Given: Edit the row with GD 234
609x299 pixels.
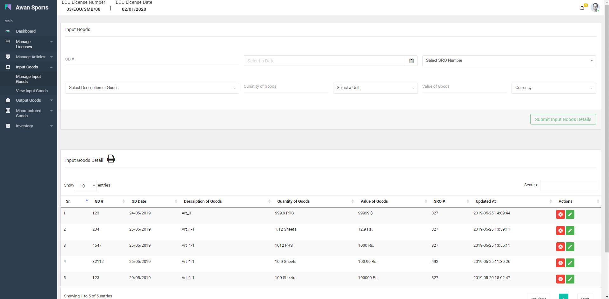Looking at the screenshot, I should pyautogui.click(x=570, y=231).
